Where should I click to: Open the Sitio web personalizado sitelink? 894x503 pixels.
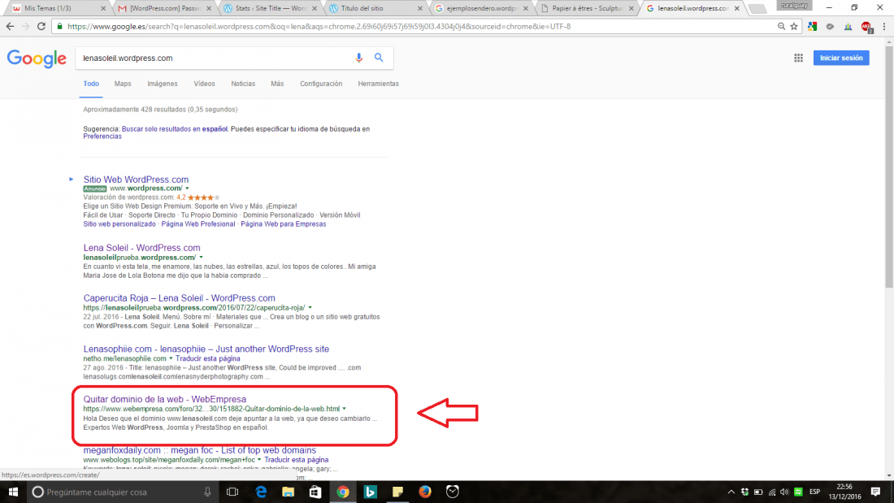tap(119, 224)
